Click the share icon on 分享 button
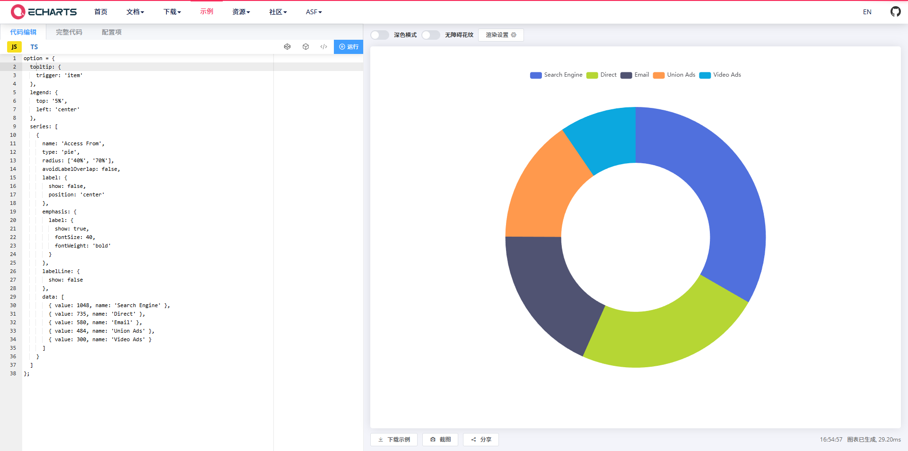The image size is (908, 451). pyautogui.click(x=474, y=440)
